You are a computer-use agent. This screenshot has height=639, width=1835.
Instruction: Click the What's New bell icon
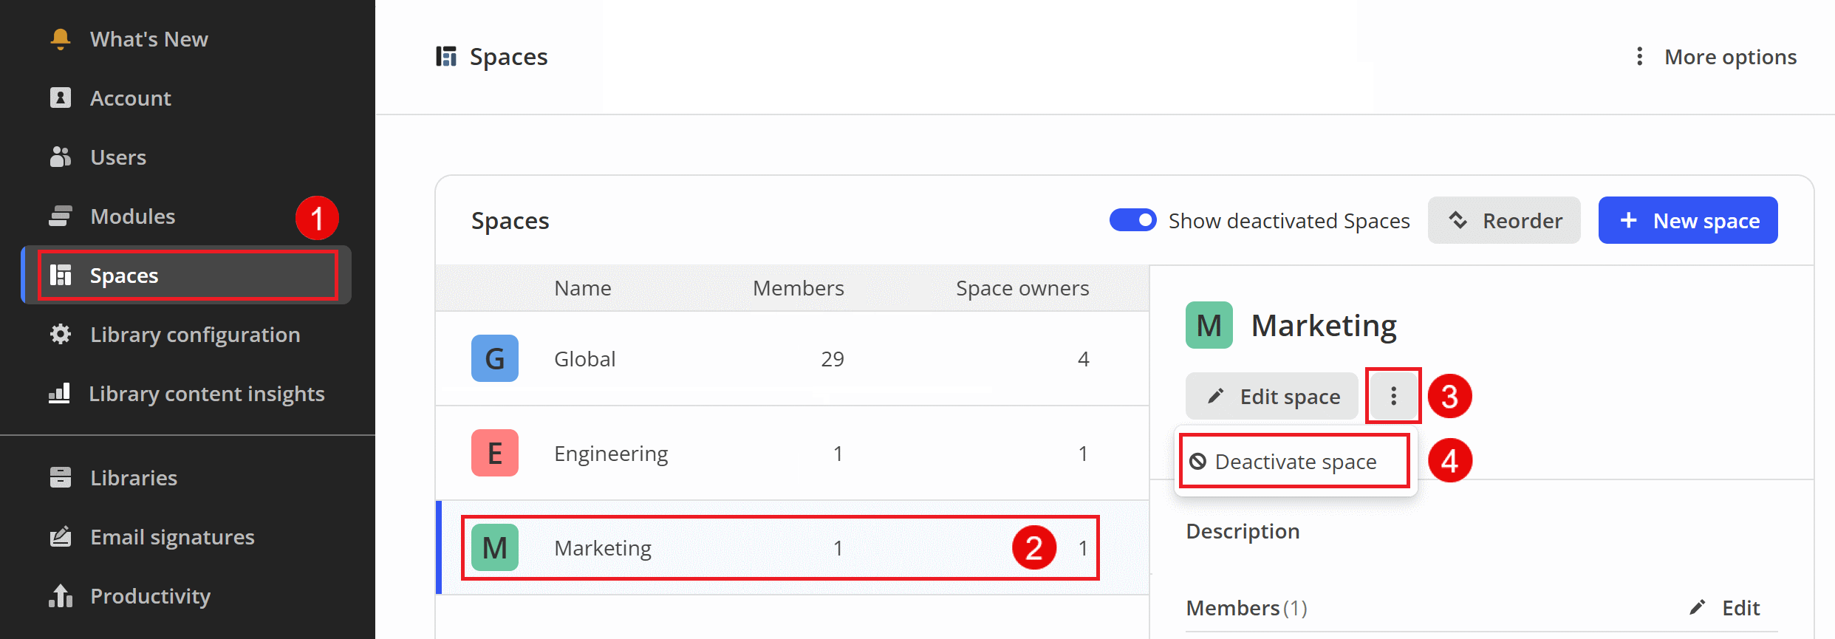click(x=61, y=38)
